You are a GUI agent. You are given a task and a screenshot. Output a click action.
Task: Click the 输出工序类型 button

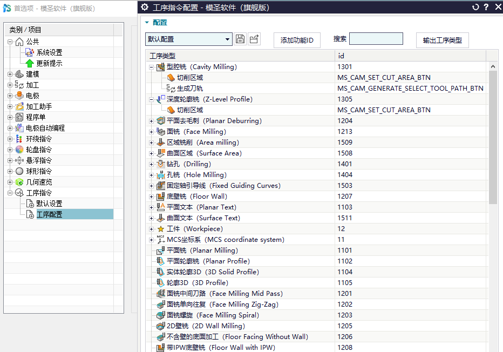(x=442, y=40)
